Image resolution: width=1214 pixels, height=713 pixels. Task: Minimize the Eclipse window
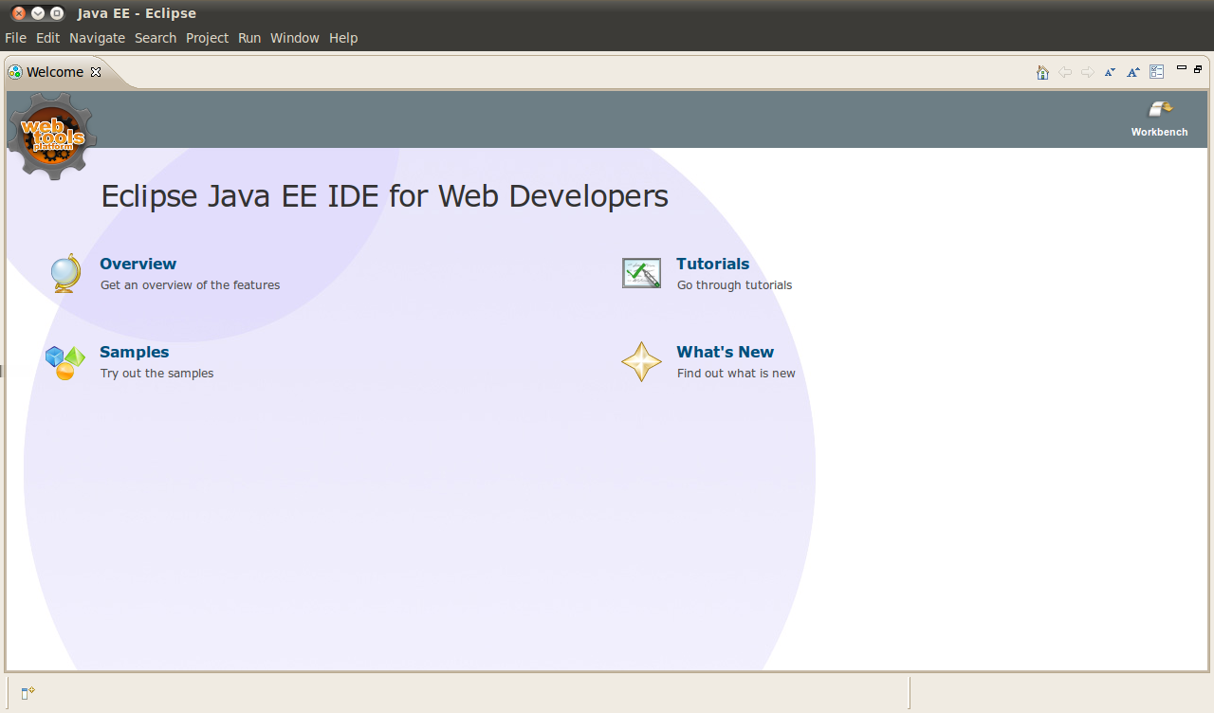point(38,13)
